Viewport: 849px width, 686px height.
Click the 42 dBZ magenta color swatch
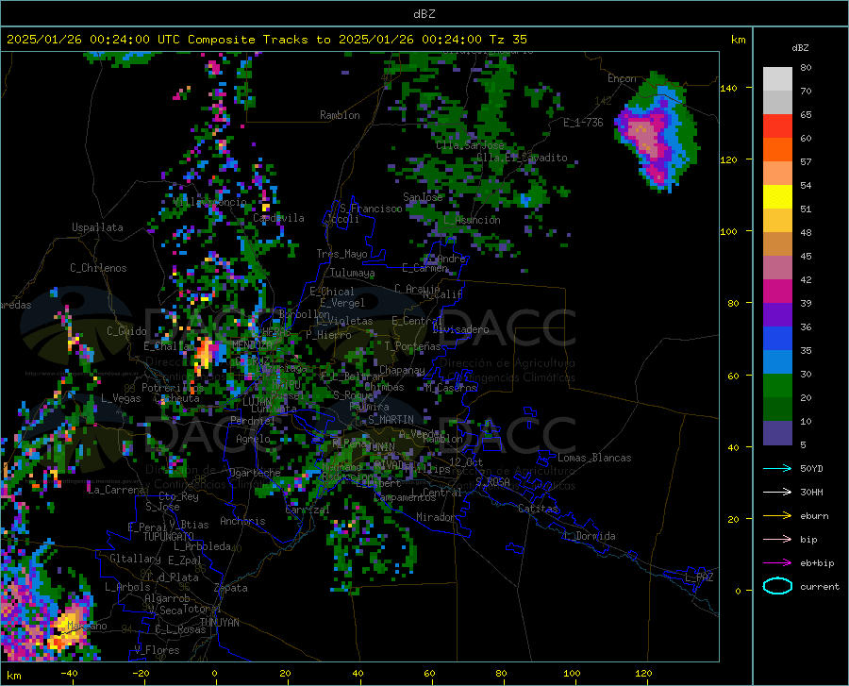point(777,291)
